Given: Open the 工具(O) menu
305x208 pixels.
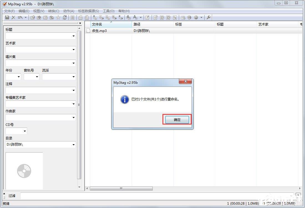Looking at the screenshot, I should point(109,11).
